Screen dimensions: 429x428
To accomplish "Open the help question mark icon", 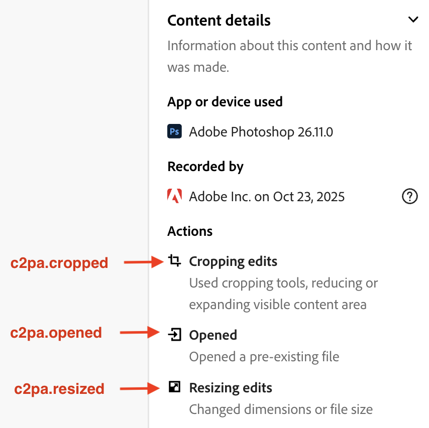I will 410,196.
